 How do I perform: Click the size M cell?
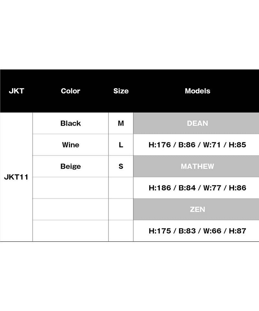click(121, 123)
